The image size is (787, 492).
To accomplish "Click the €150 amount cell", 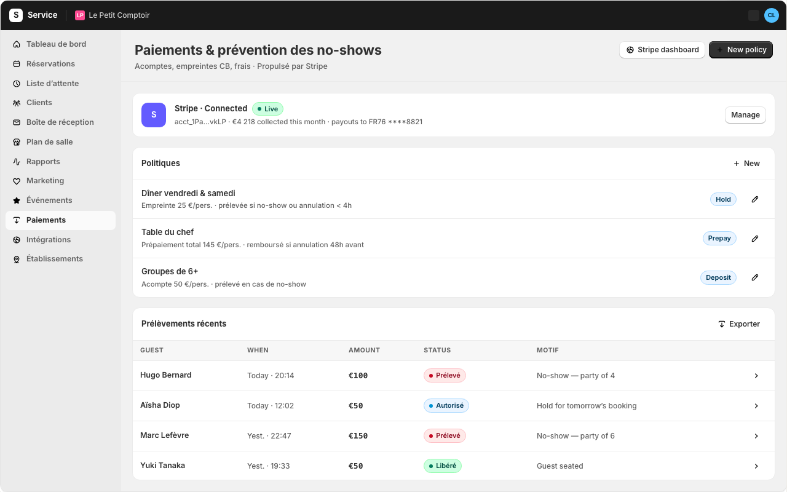I will pos(358,436).
